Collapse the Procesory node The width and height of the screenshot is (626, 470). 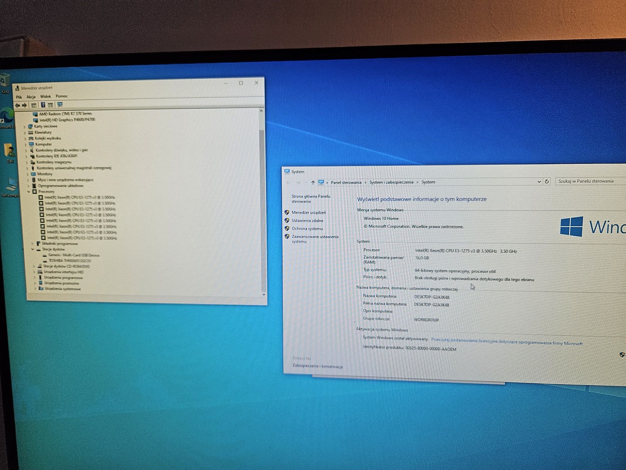[29, 192]
